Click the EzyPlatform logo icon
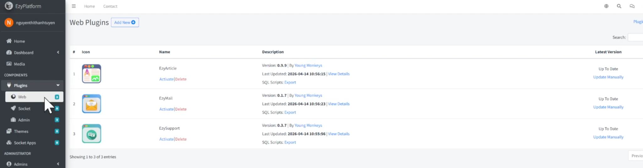This screenshot has height=168, width=643. click(9, 6)
